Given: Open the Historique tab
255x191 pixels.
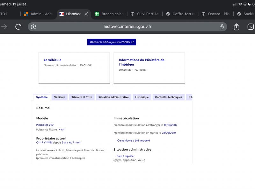Looking at the screenshot, I should pos(142,97).
